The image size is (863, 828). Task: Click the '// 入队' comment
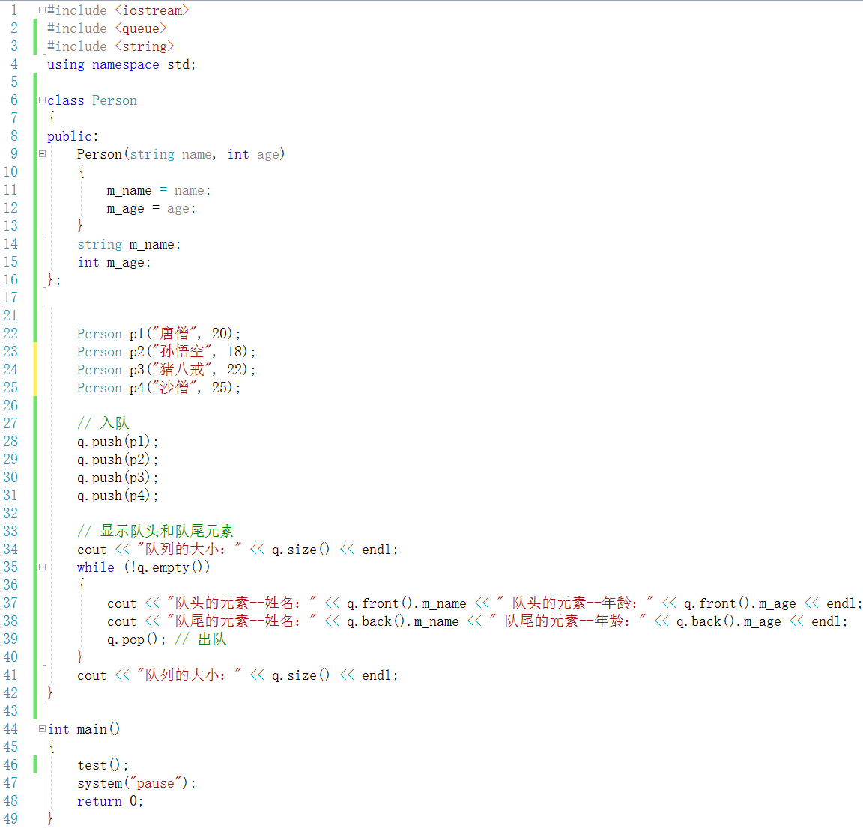coord(103,423)
